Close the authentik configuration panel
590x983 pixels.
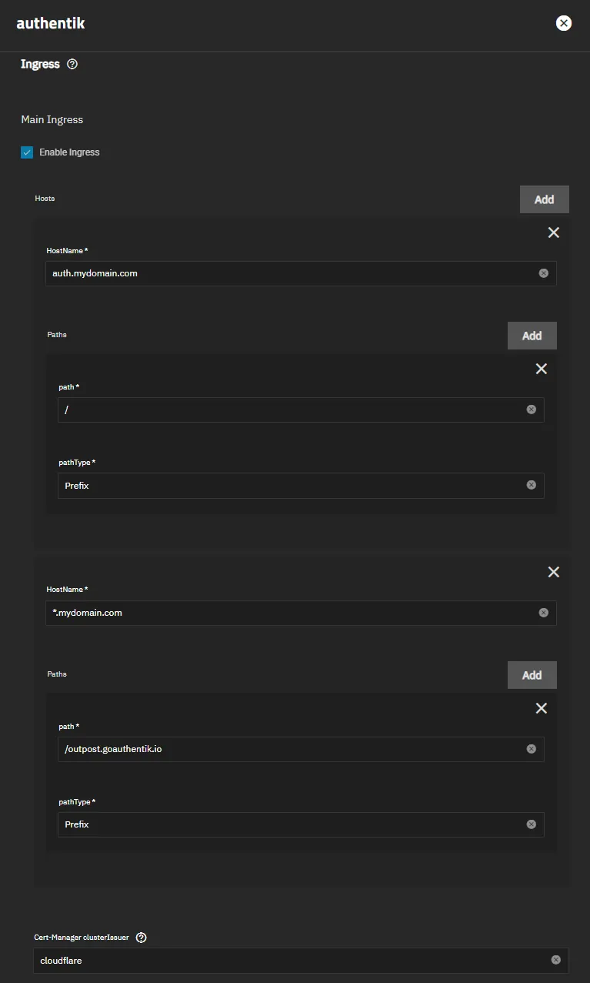(x=564, y=23)
